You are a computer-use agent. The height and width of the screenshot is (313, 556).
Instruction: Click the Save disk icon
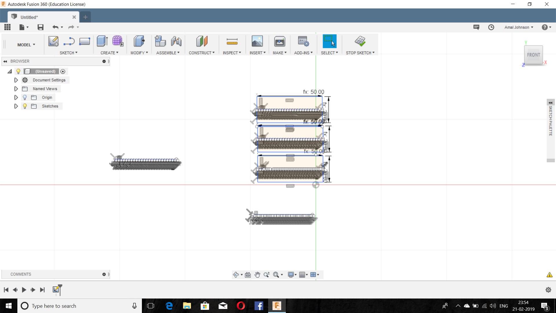pos(41,27)
